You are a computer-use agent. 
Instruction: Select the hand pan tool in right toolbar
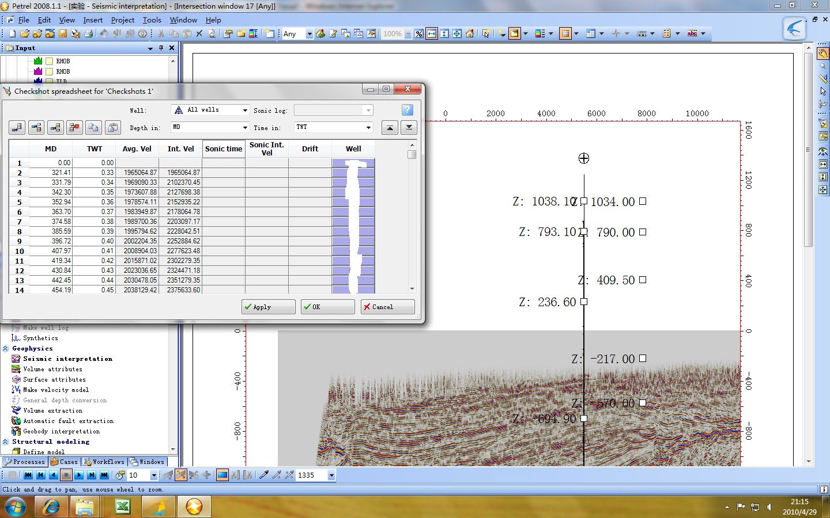tap(823, 54)
